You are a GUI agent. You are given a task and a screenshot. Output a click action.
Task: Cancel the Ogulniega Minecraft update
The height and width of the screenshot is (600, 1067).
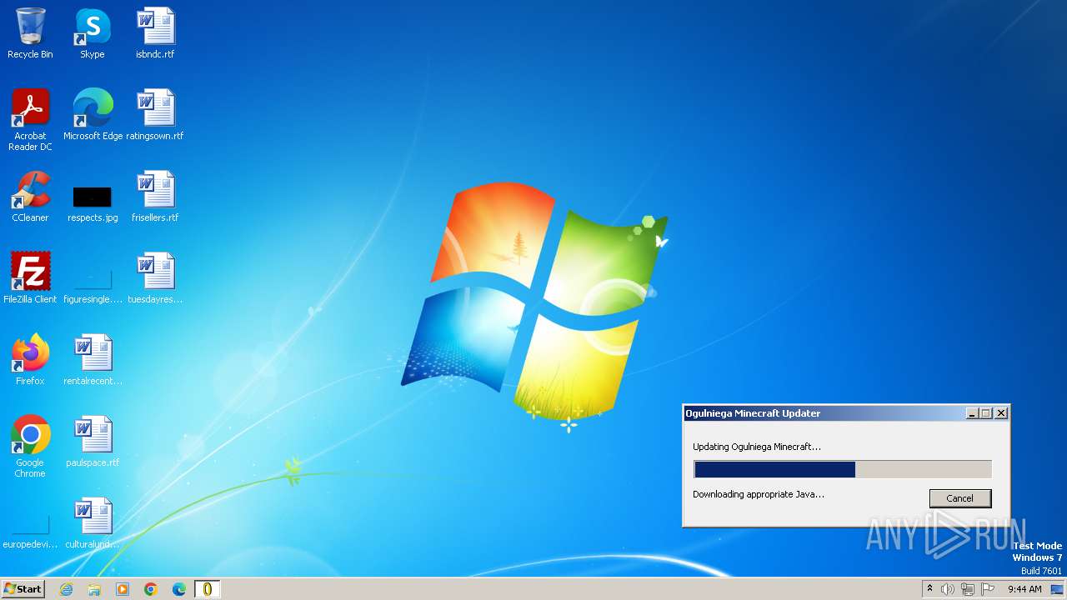[960, 498]
